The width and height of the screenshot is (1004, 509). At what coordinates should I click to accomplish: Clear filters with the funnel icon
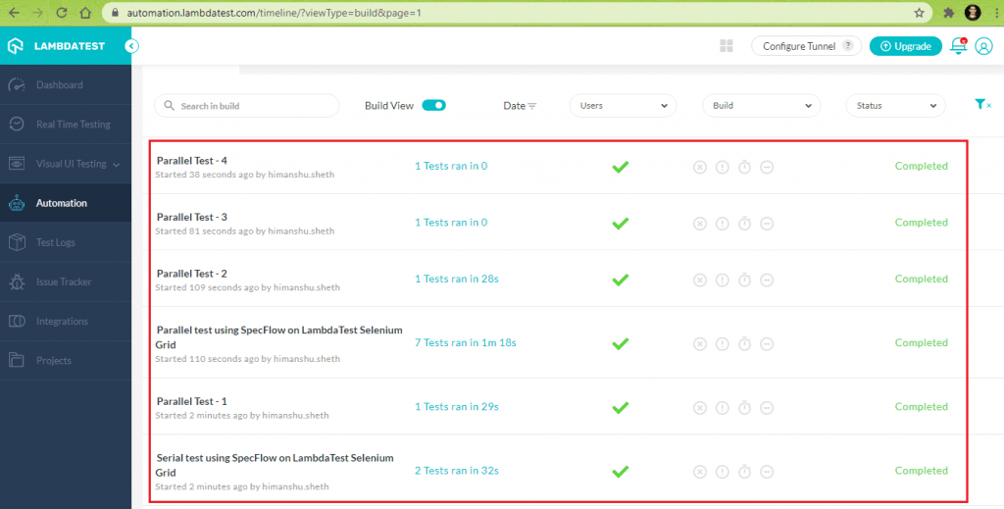982,104
